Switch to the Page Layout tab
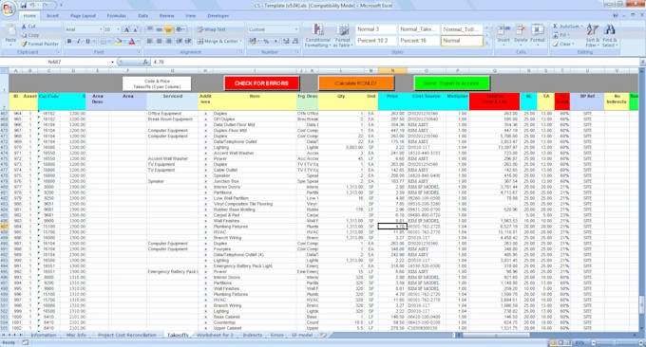Viewport: 646px width, 347px height. [x=84, y=15]
